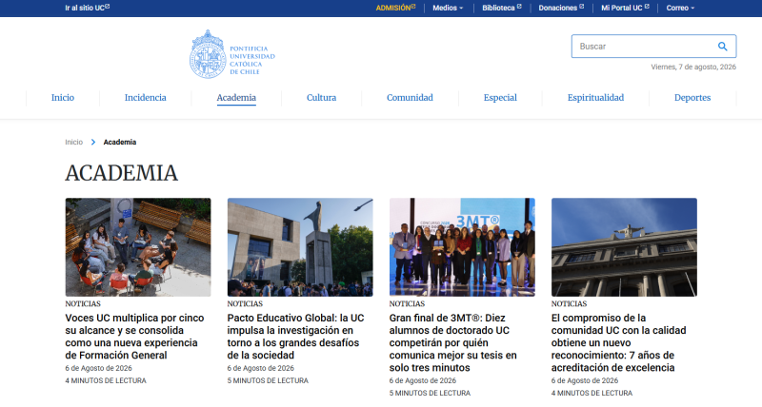Click the Academia breadcrumb text
The image size is (762, 407).
pyautogui.click(x=120, y=142)
